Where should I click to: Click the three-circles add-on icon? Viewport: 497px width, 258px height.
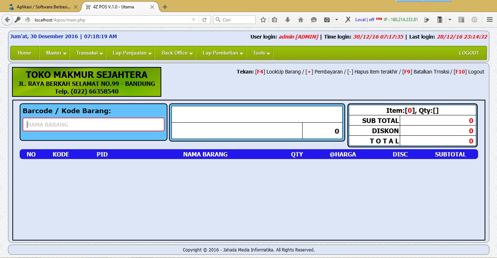(426, 20)
